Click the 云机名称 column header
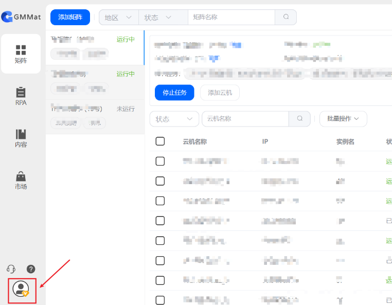 [x=195, y=142]
